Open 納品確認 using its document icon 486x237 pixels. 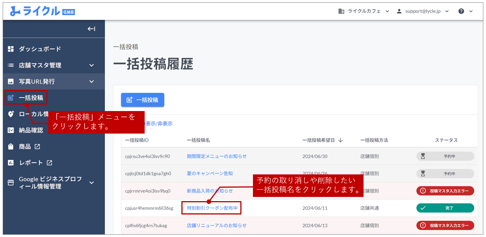(10, 130)
